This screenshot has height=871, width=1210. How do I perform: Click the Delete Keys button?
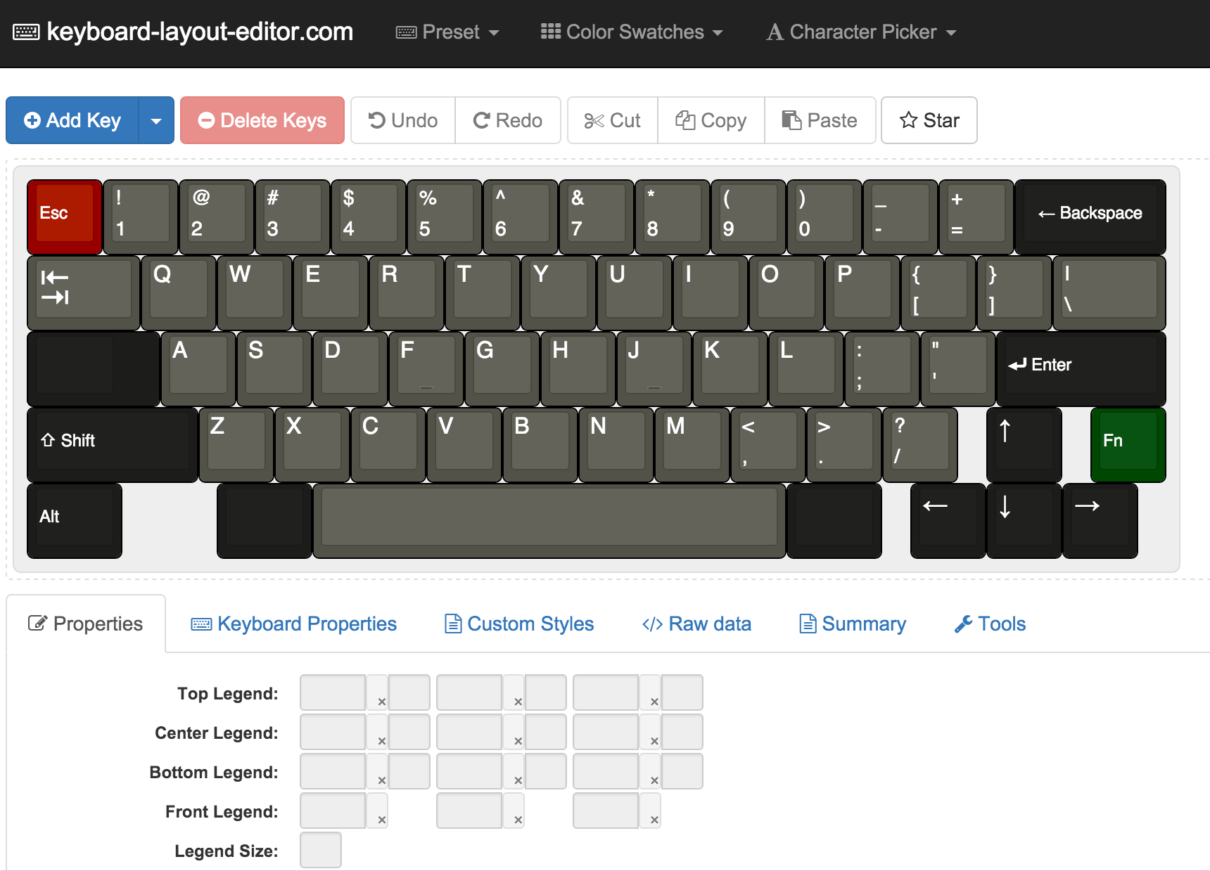click(262, 120)
